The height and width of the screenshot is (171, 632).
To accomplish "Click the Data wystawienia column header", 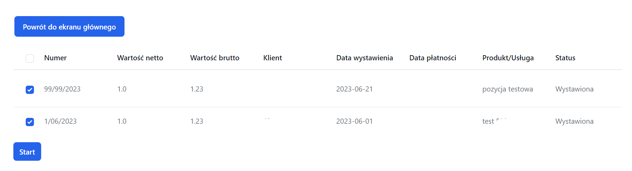I will pyautogui.click(x=365, y=58).
